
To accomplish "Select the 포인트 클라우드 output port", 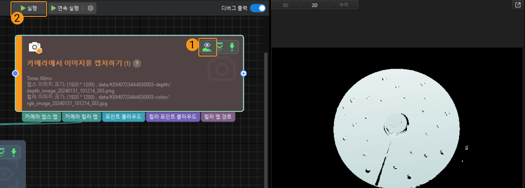I will click(x=123, y=117).
